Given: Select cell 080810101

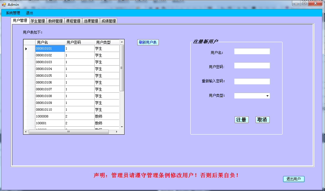Looking at the screenshot, I should [50, 48].
